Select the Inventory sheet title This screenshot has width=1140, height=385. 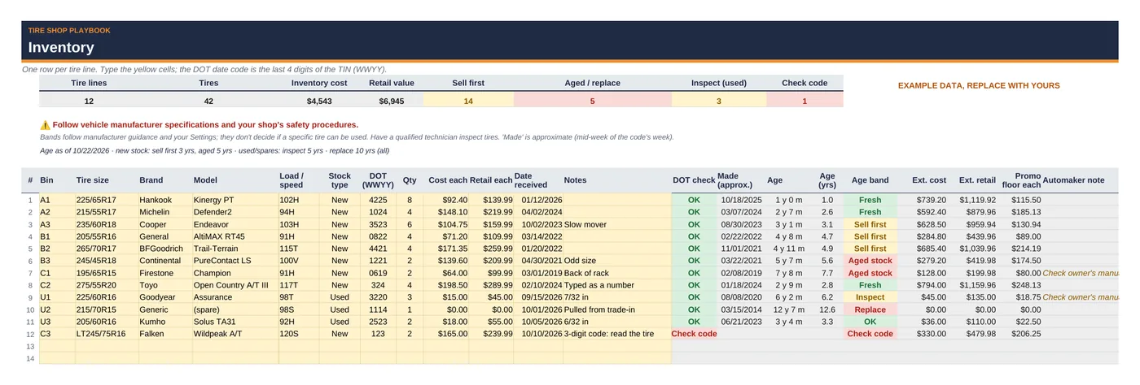tap(61, 48)
